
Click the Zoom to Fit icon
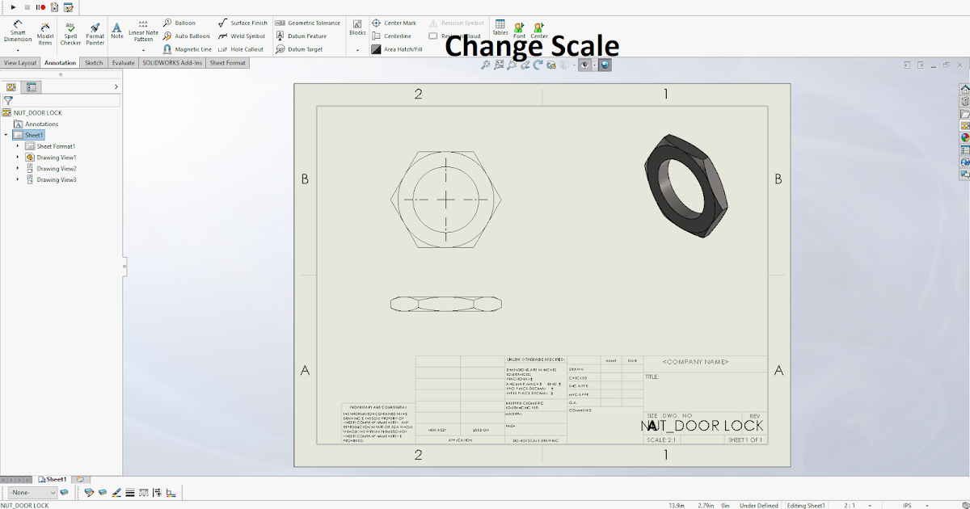pyautogui.click(x=499, y=65)
